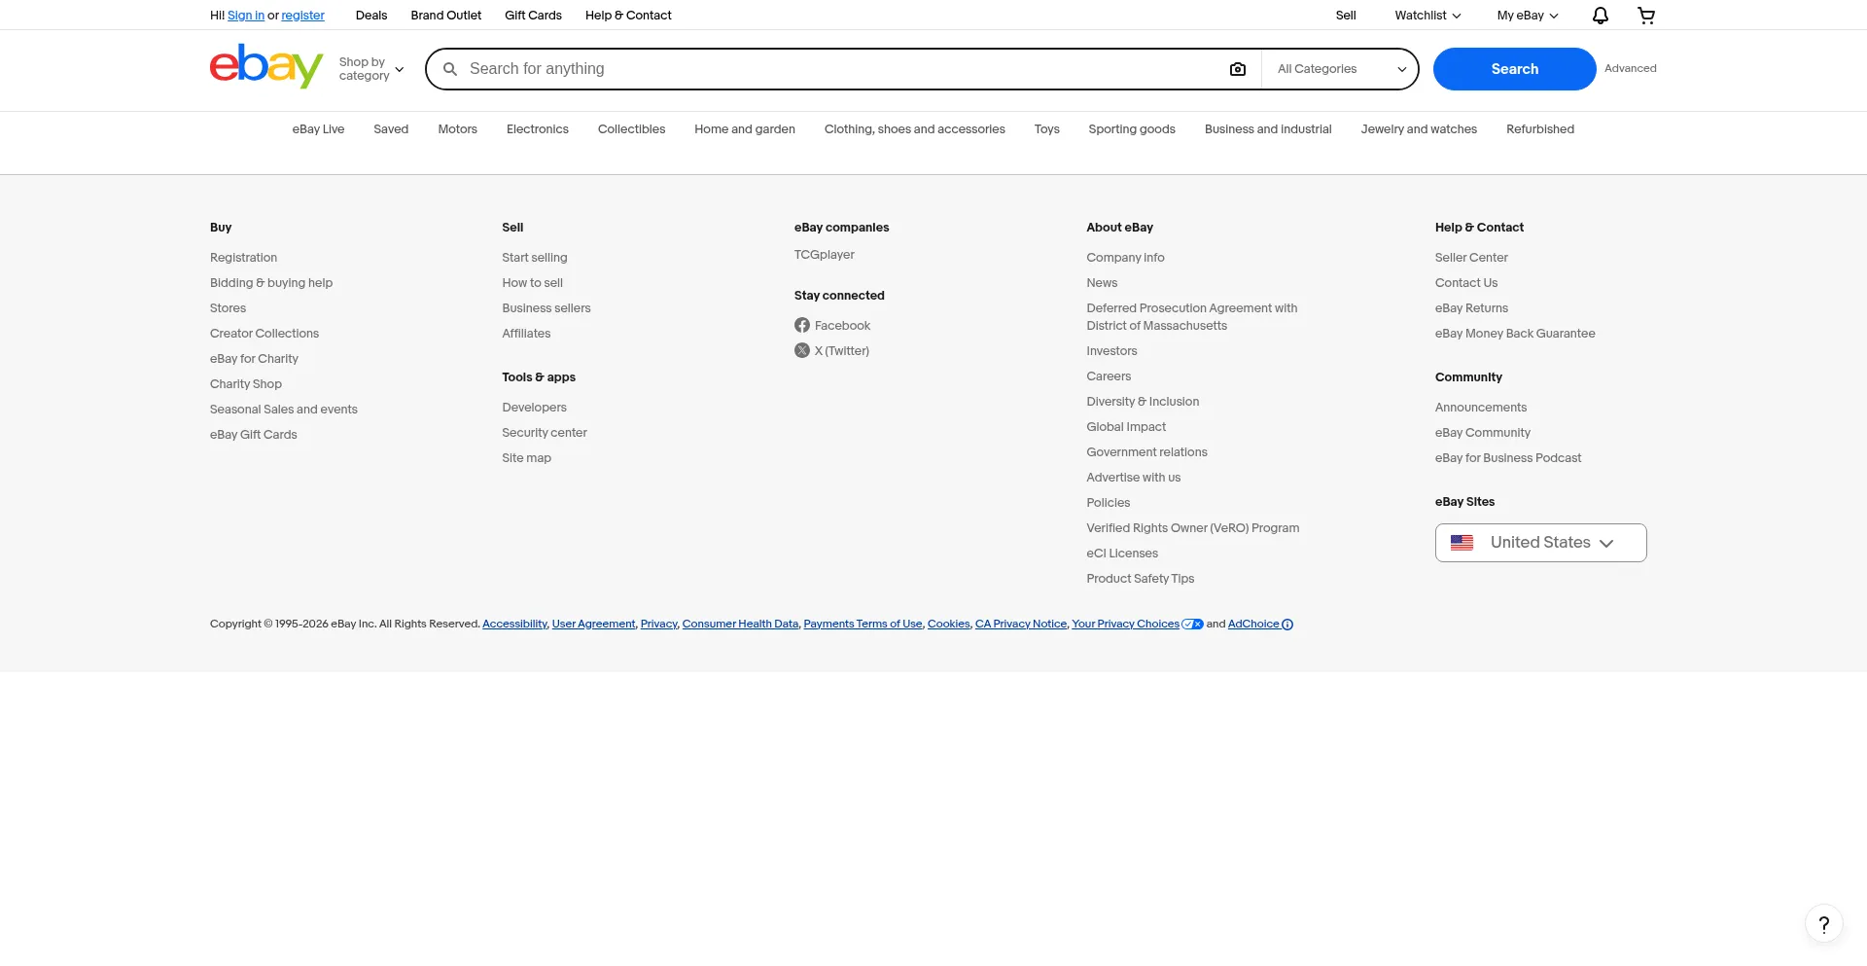Image resolution: width=1867 pixels, height=966 pixels.
Task: Click the United States flag icon
Action: point(1462,543)
